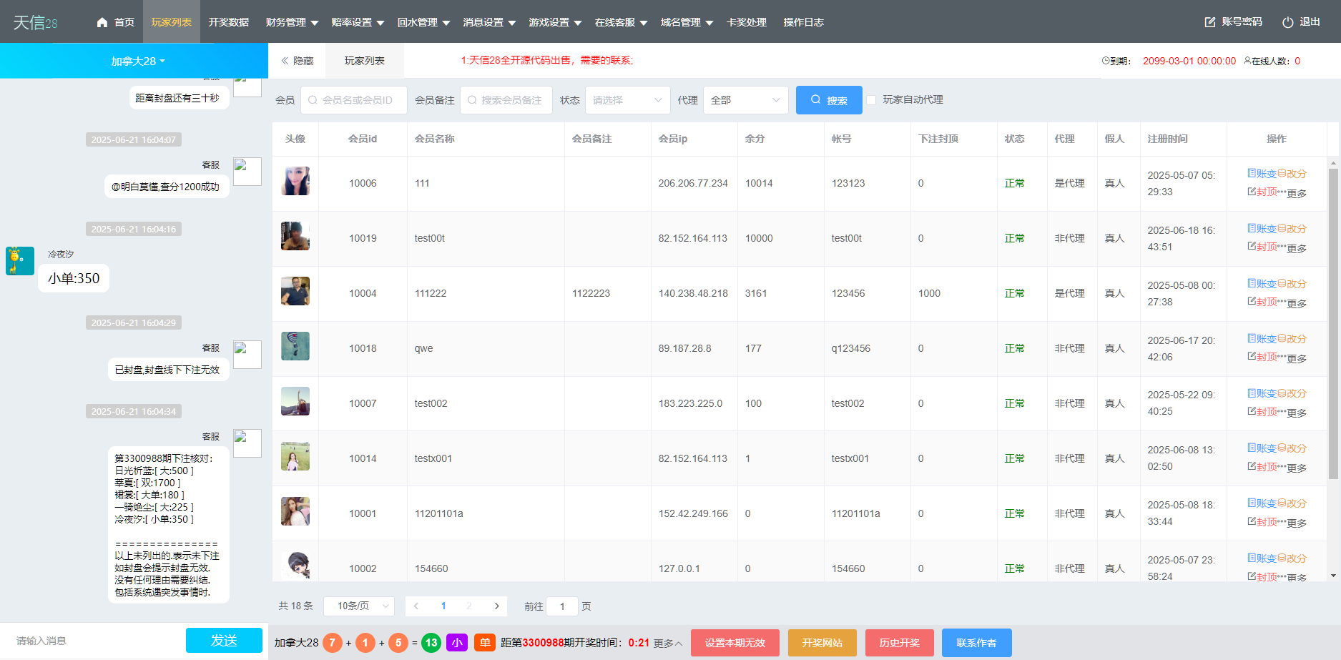Image resolution: width=1341 pixels, height=660 pixels.
Task: 点击底部的"单"号码球
Action: (484, 642)
